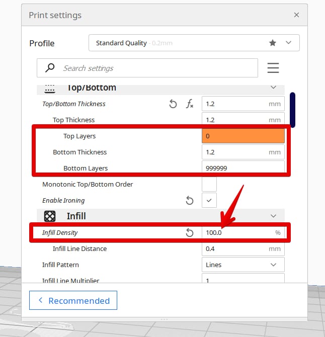Image resolution: width=325 pixels, height=337 pixels.
Task: Click the Top Thickness setting label
Action: (74, 120)
